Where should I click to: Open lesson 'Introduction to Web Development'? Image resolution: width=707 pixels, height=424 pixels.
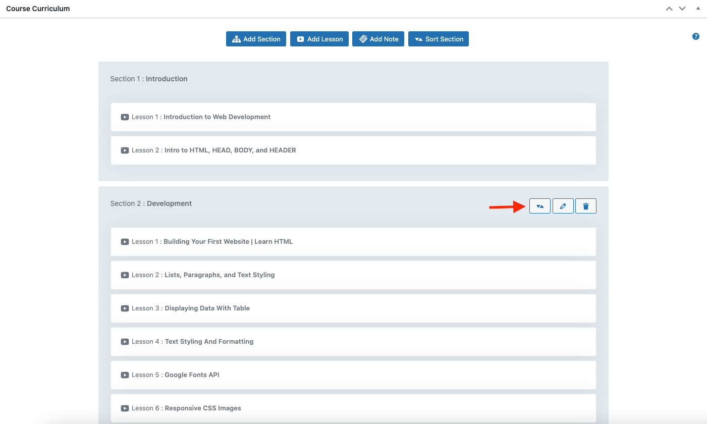tap(353, 117)
